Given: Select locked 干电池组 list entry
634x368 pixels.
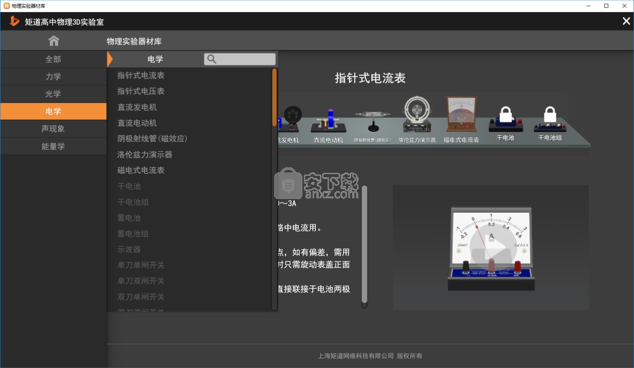Looking at the screenshot, I should (133, 202).
